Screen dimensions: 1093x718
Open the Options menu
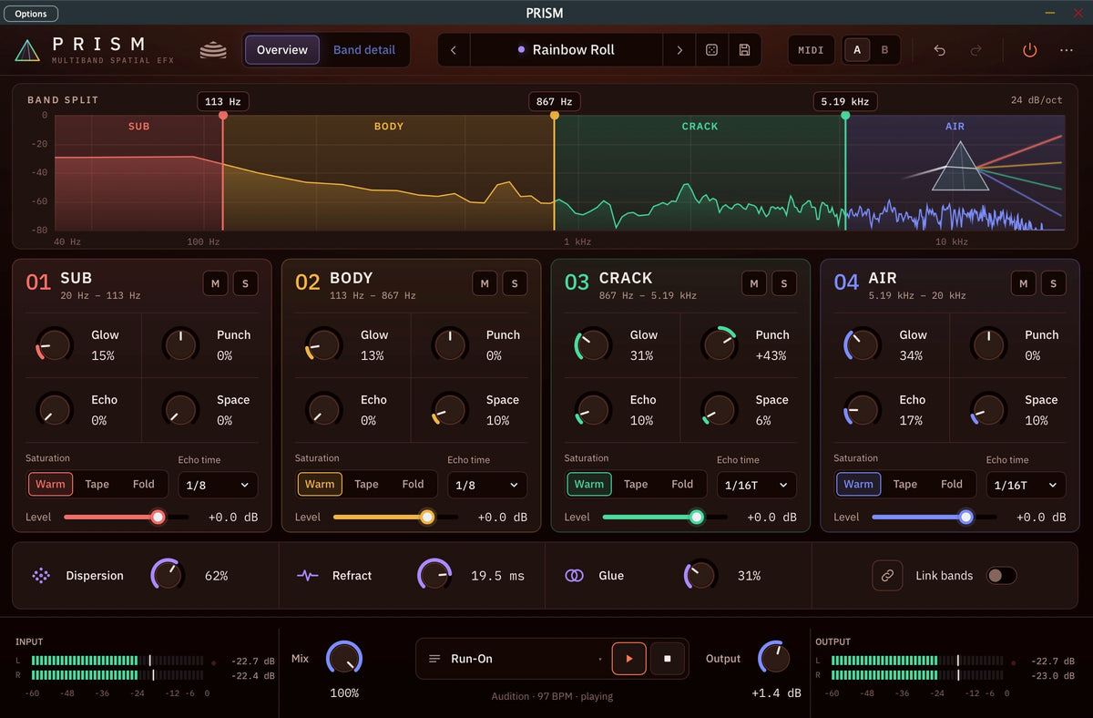(31, 14)
